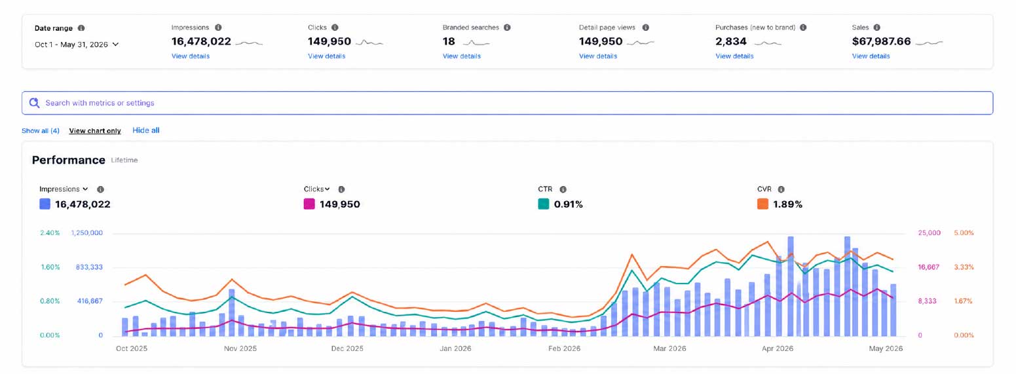Click the Sales sparkline in the summary
Image resolution: width=1016 pixels, height=374 pixels.
pyautogui.click(x=930, y=43)
